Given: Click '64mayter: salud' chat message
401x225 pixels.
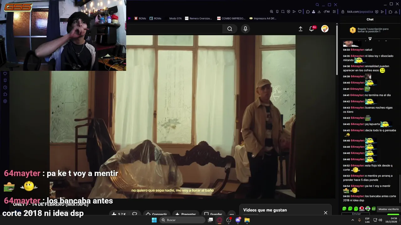Looking at the screenshot, I should click(357, 50).
